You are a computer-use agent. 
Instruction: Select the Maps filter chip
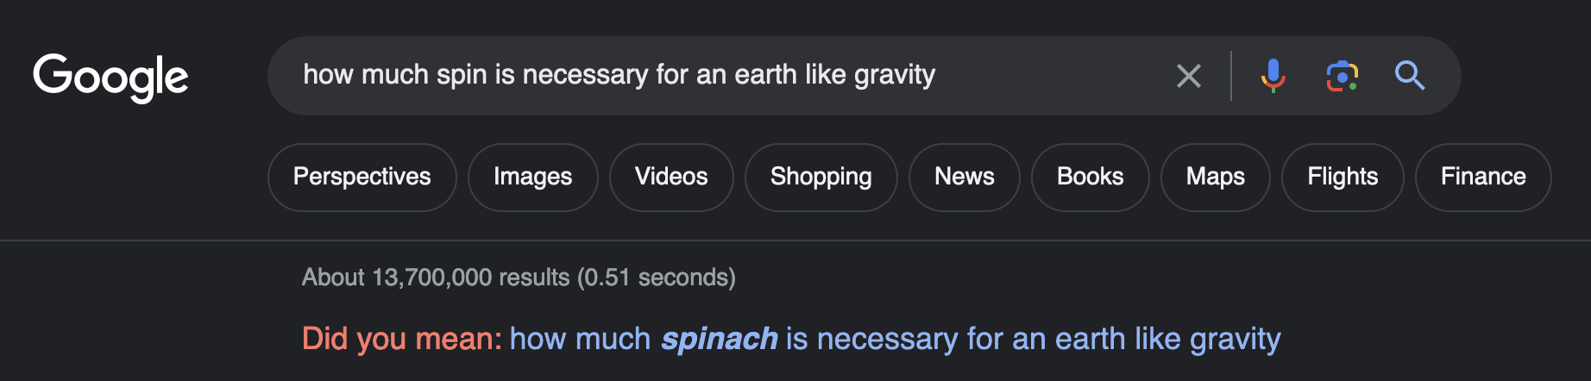(x=1216, y=177)
